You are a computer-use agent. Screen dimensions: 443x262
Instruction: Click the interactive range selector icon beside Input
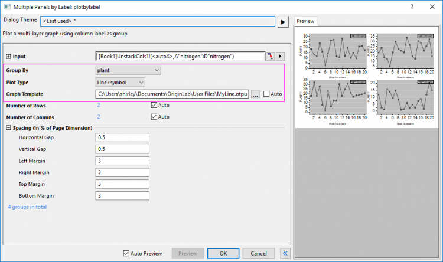[270, 56]
